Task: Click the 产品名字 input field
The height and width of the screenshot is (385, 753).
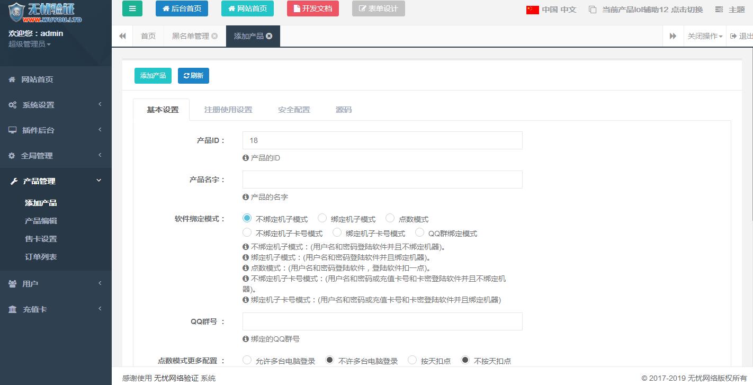Action: pos(382,180)
